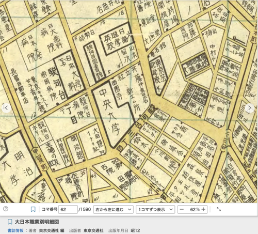
Task: Click the /1590 total frame count
Action: click(85, 209)
